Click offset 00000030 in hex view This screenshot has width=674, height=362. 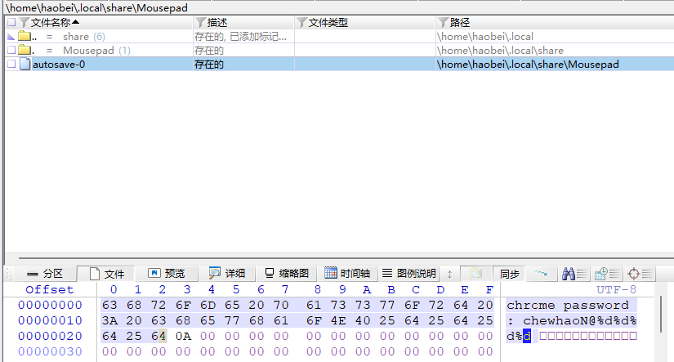click(x=50, y=351)
